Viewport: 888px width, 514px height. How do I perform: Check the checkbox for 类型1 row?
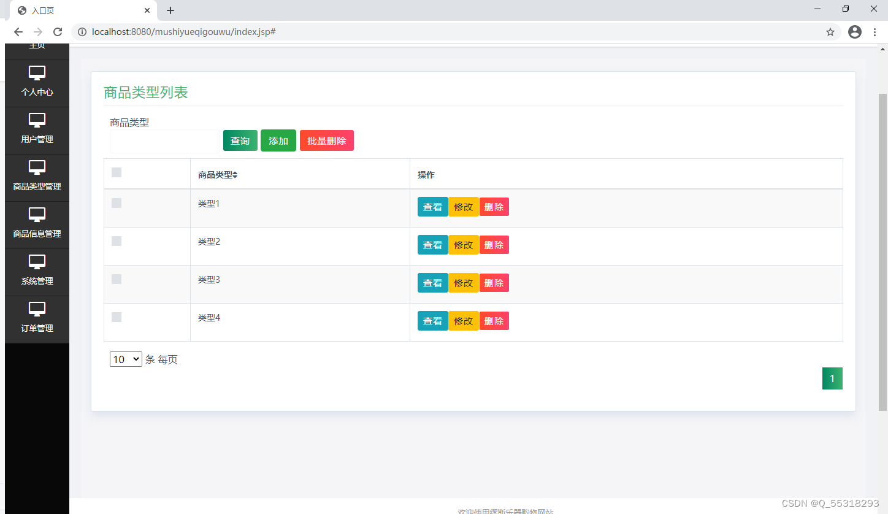(117, 203)
